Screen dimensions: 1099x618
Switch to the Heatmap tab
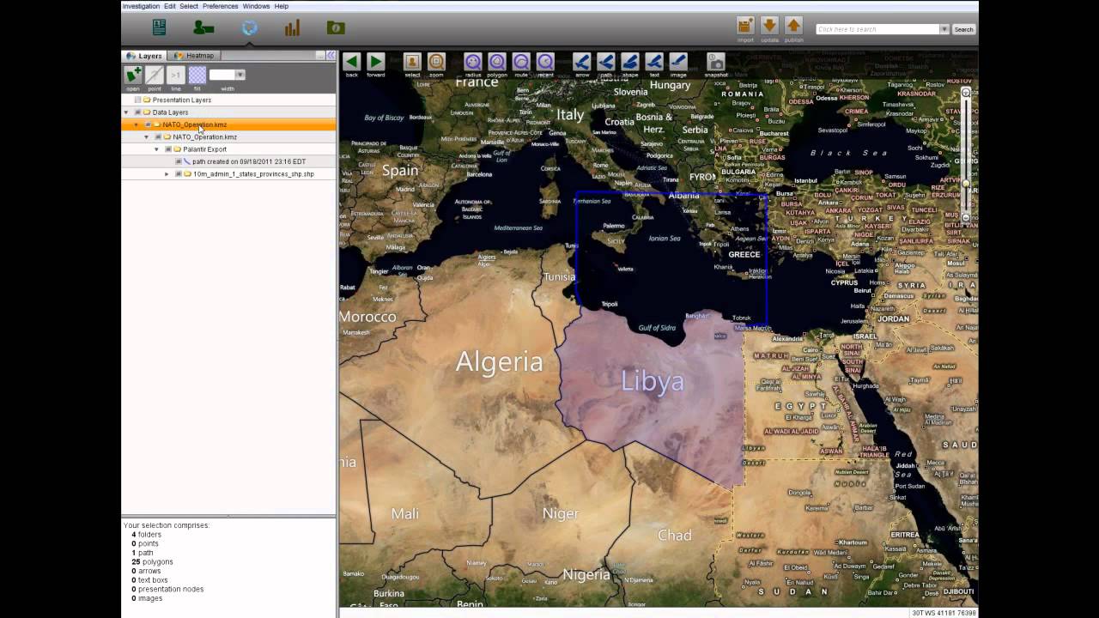point(195,56)
